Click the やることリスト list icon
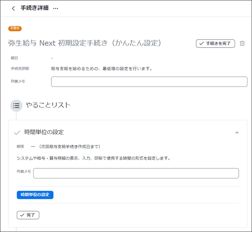 pos(16,106)
